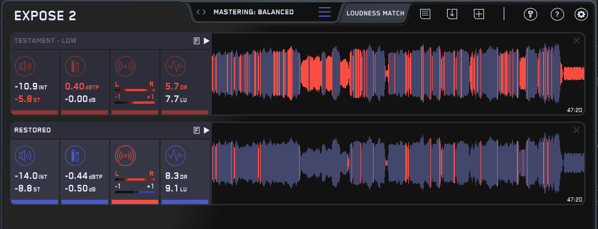Play the Restored track
The width and height of the screenshot is (598, 229).
click(x=206, y=131)
